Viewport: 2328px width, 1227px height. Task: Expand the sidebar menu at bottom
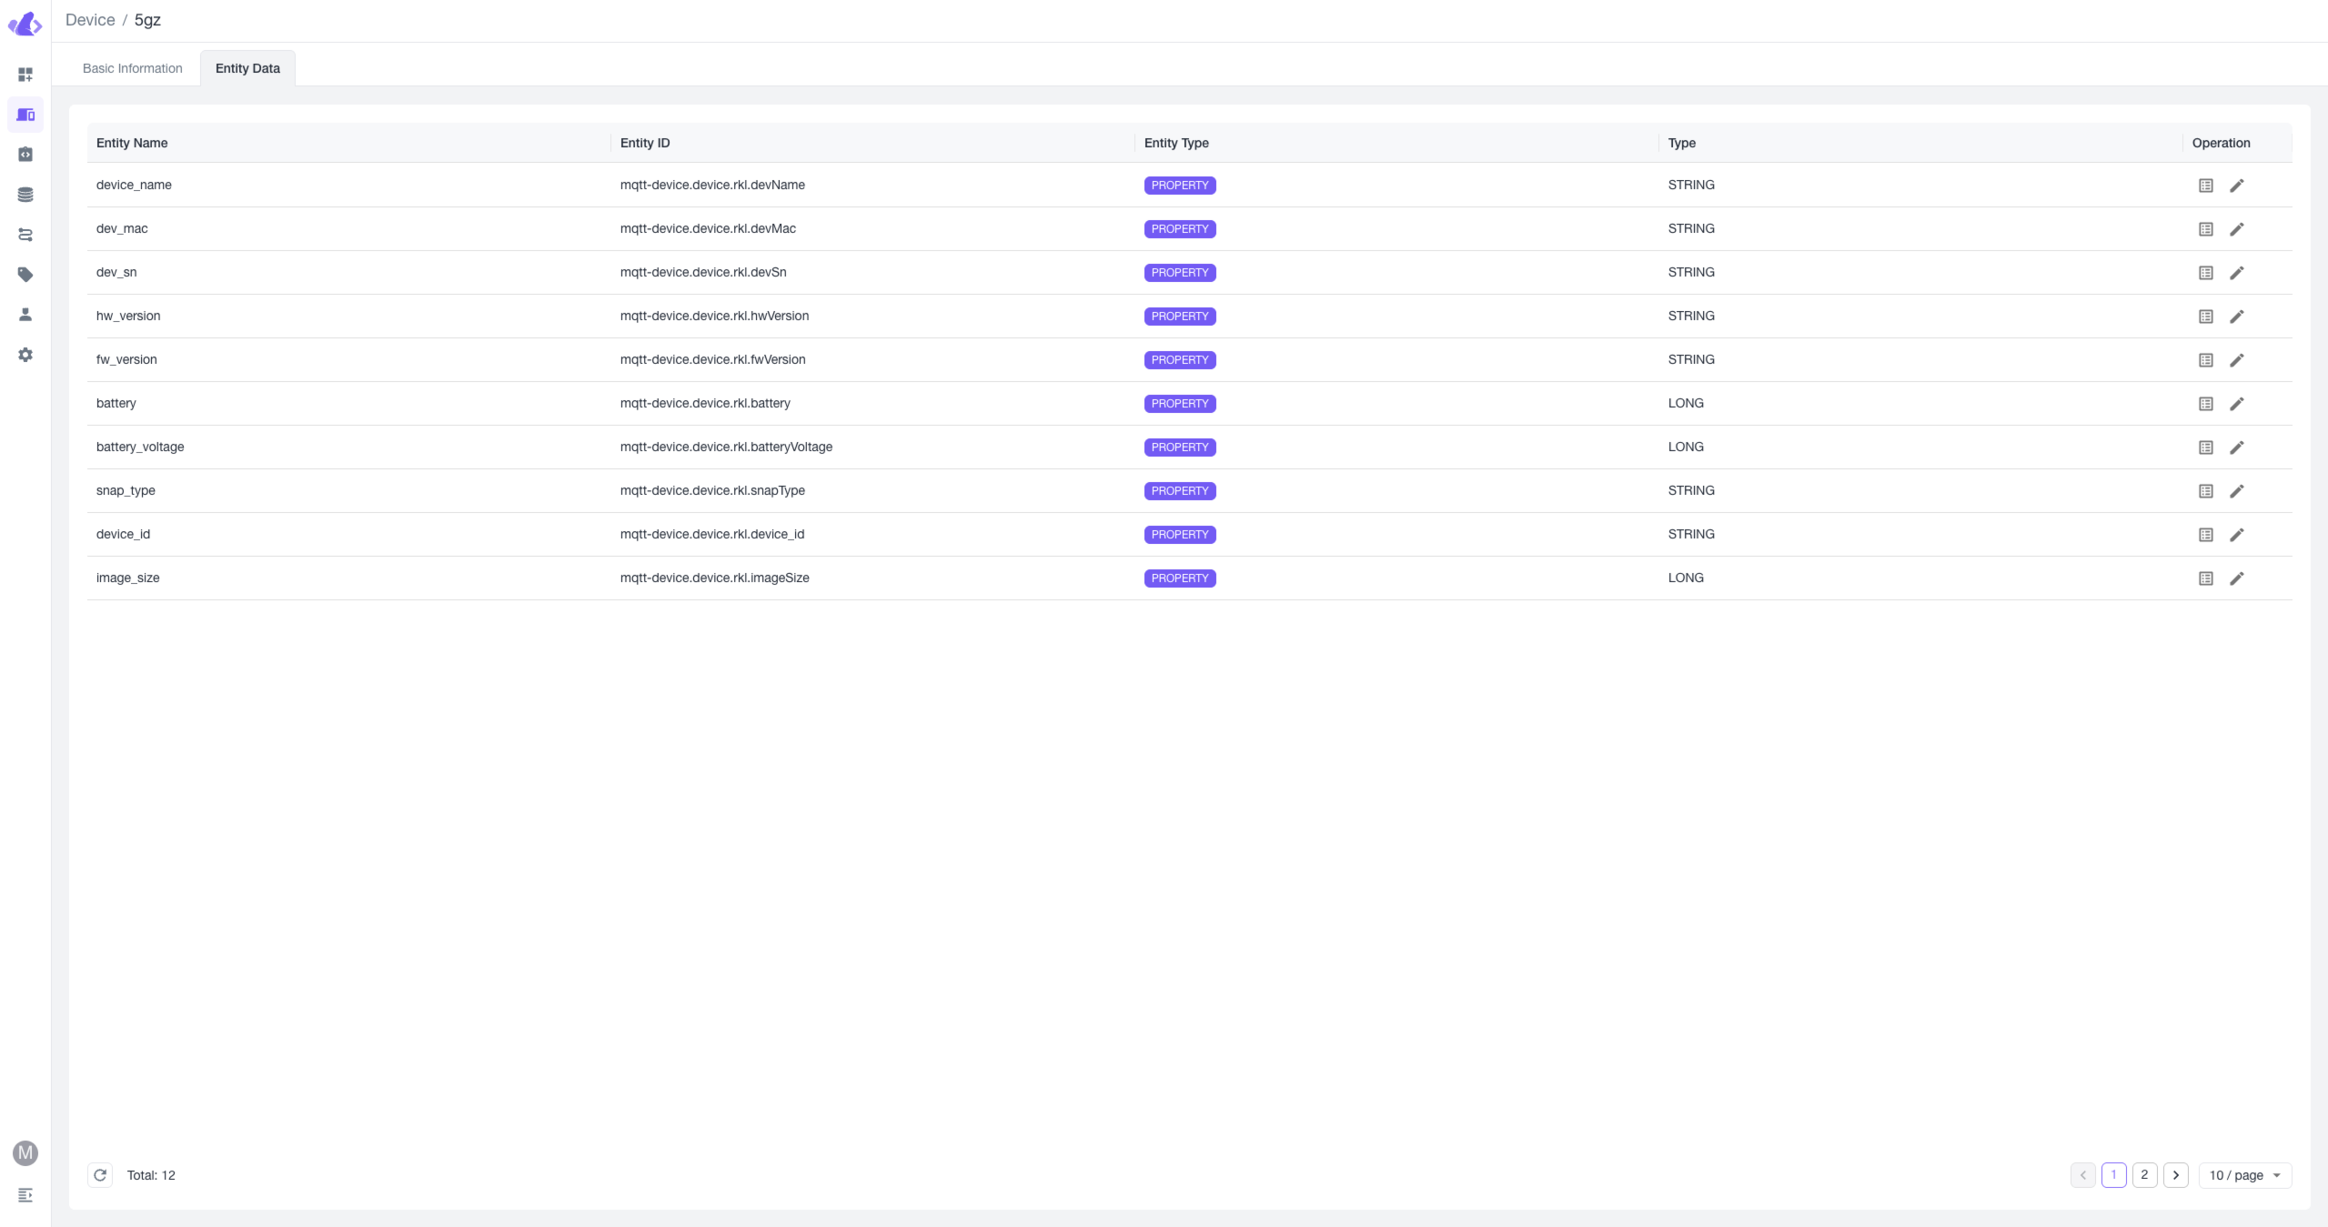coord(25,1195)
